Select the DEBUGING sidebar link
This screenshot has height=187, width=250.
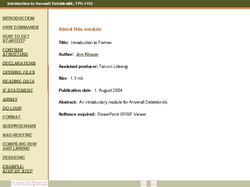point(14,158)
